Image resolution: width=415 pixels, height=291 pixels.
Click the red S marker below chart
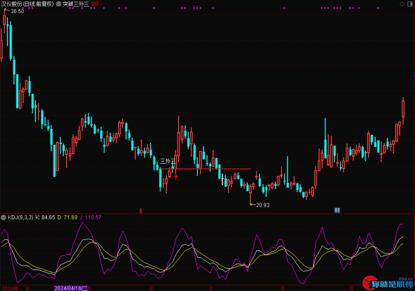click(141, 211)
